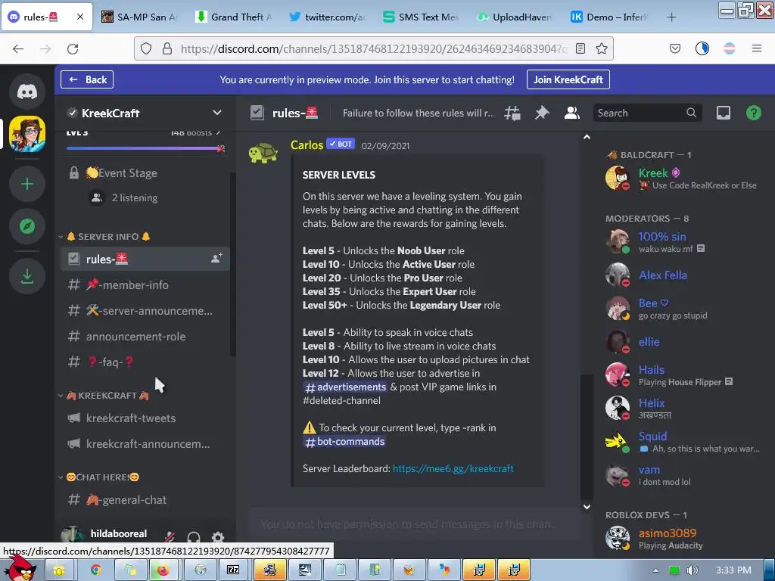
Task: Show pinned messages pin icon
Action: coord(542,113)
